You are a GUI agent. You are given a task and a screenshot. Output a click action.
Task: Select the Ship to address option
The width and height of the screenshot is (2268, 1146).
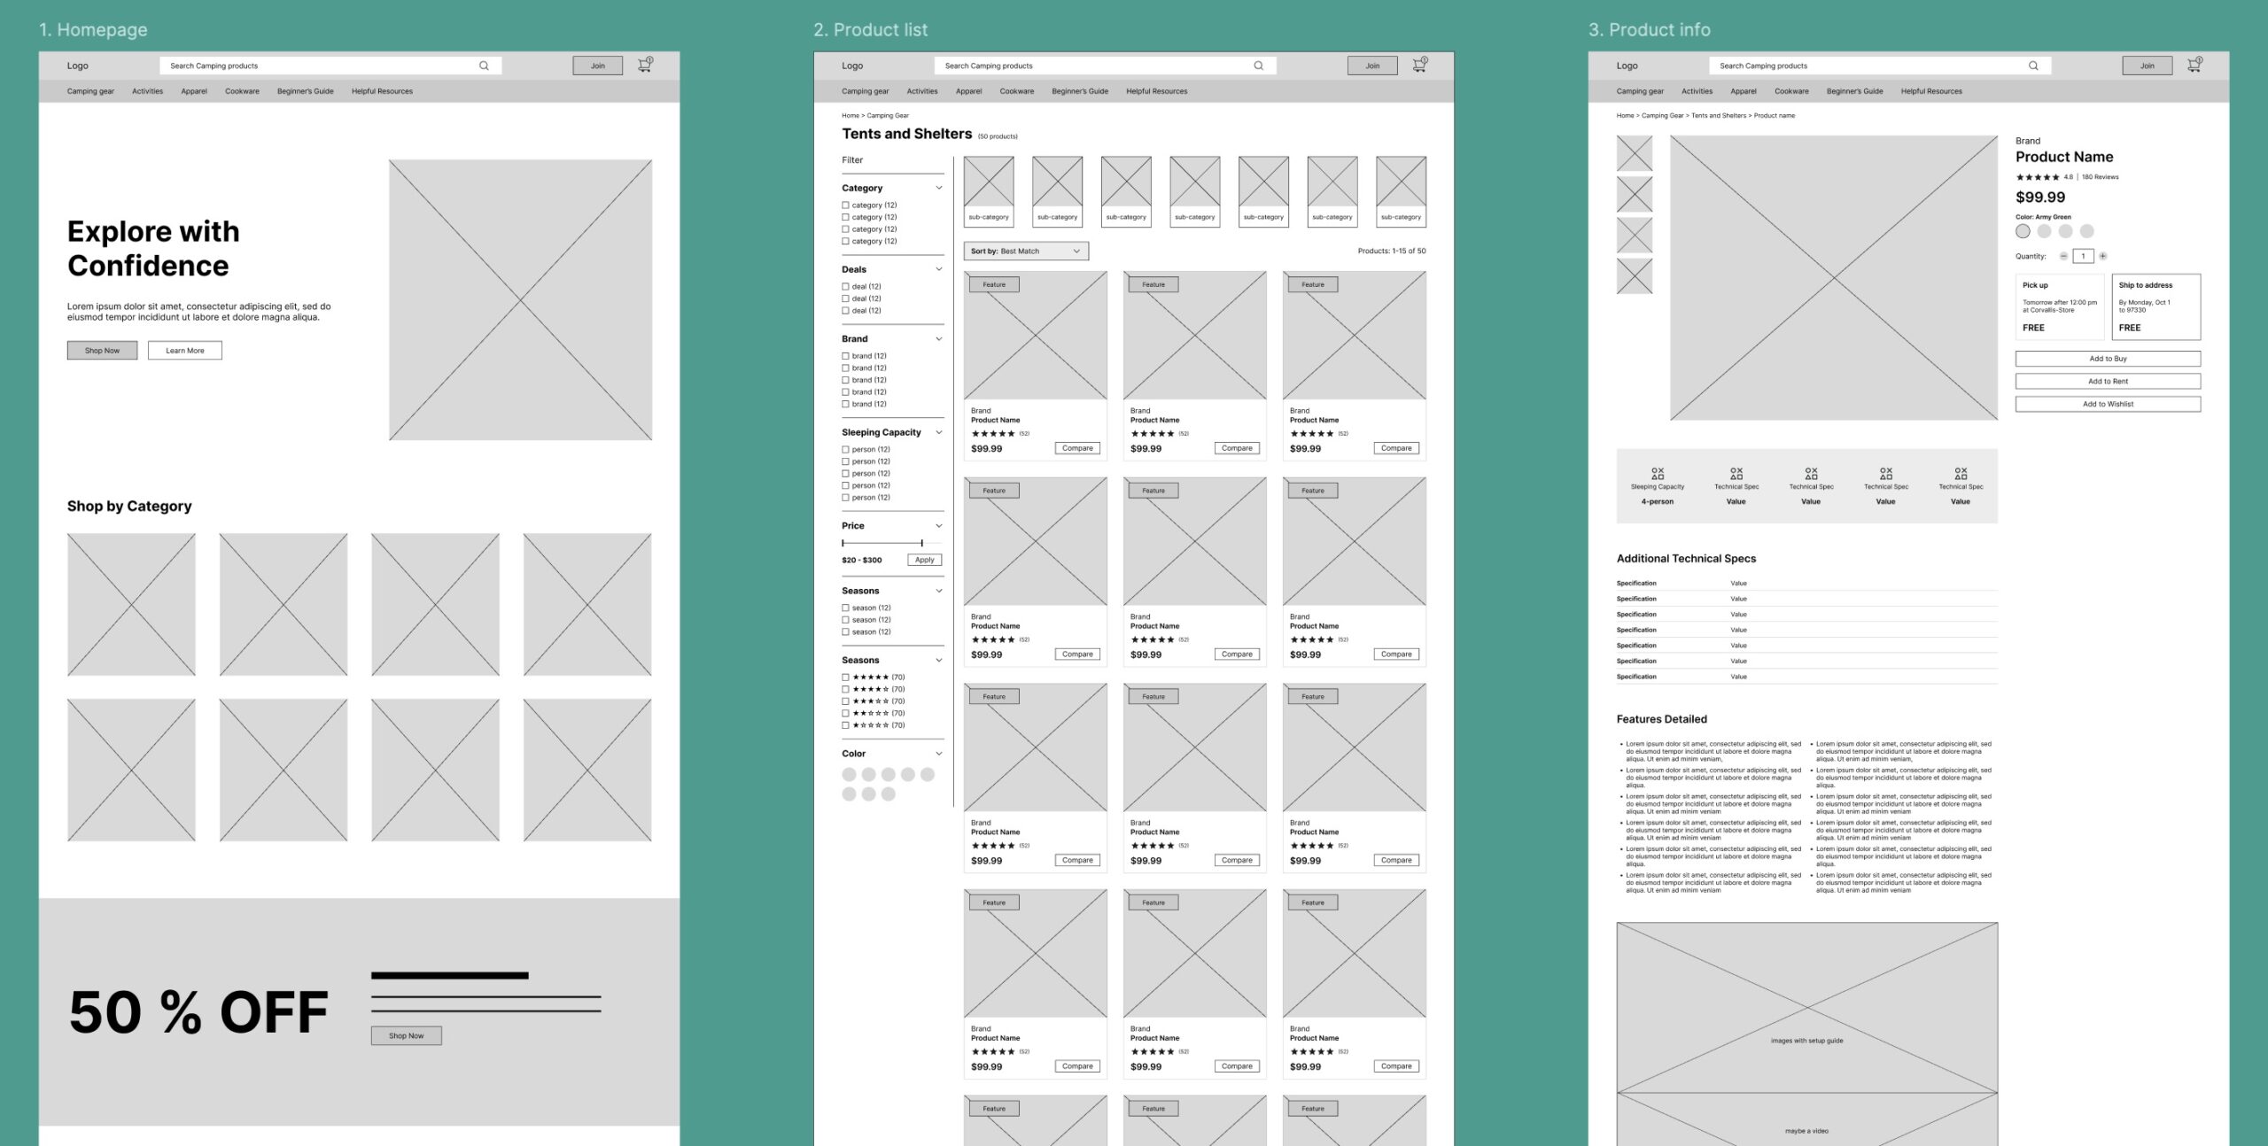pyautogui.click(x=2156, y=307)
